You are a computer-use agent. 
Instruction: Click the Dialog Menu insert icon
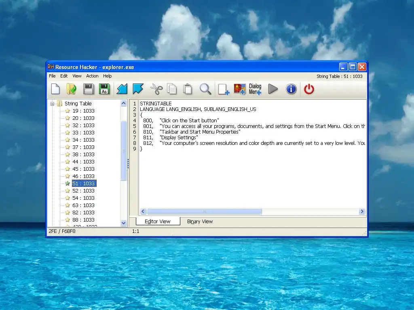tap(255, 89)
